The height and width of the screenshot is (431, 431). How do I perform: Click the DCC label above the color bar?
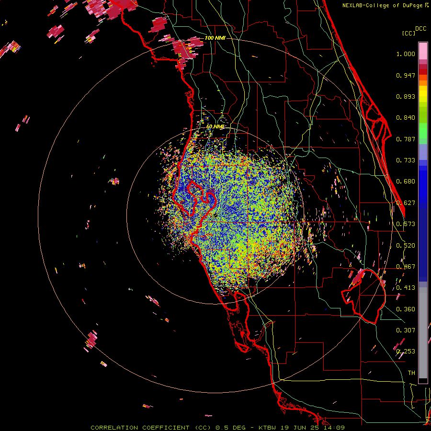pyautogui.click(x=420, y=29)
